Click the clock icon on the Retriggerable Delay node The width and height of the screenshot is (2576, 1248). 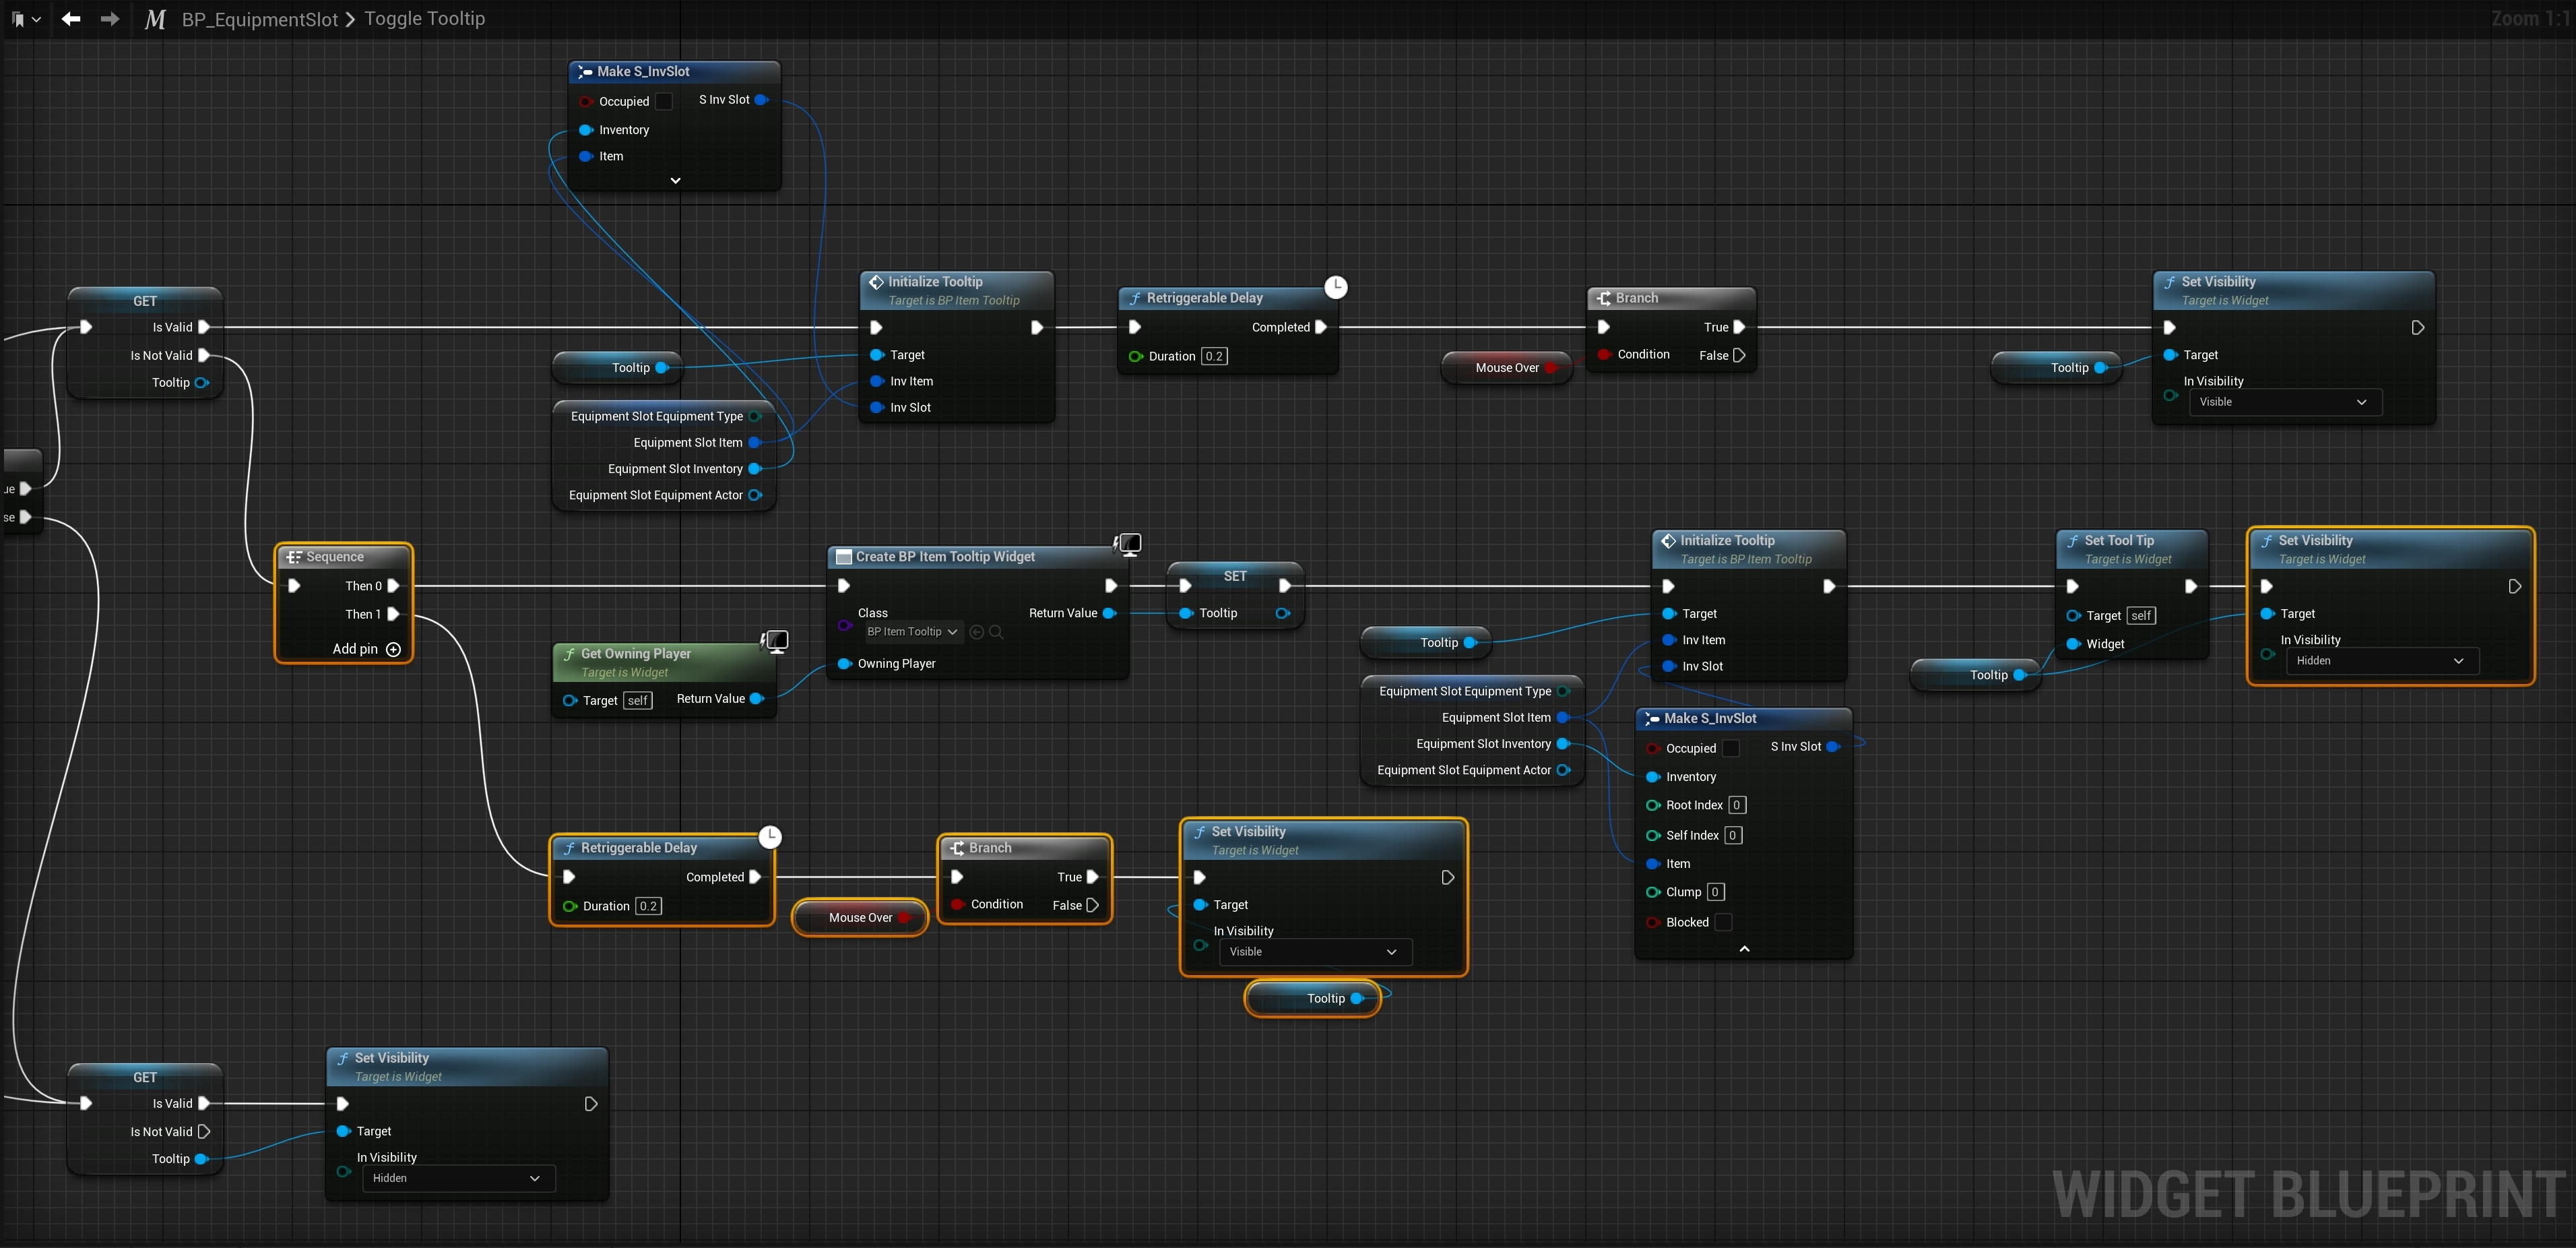point(1336,287)
